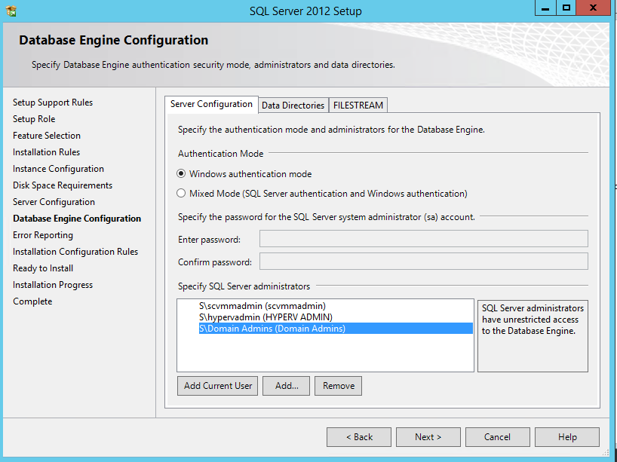Focus the Confirm password field

pos(424,262)
